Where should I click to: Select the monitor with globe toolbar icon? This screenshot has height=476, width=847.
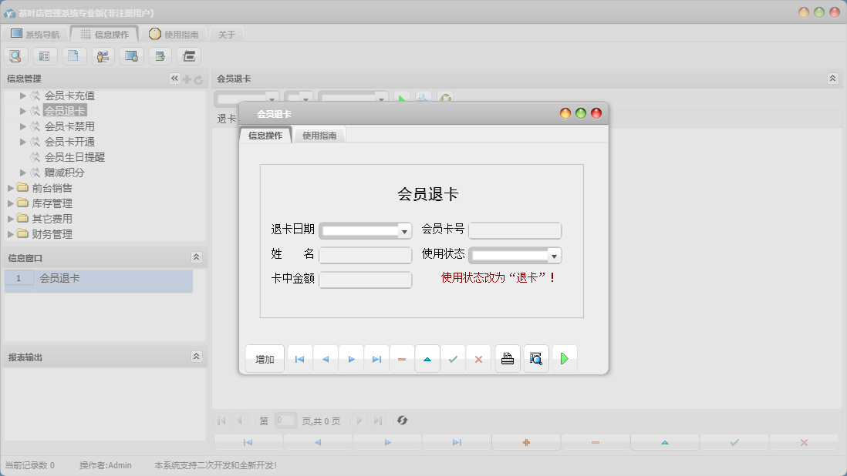tap(130, 55)
